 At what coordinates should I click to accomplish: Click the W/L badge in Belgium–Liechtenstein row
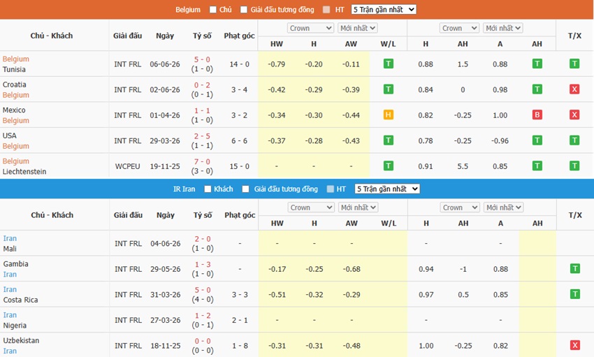(x=389, y=166)
